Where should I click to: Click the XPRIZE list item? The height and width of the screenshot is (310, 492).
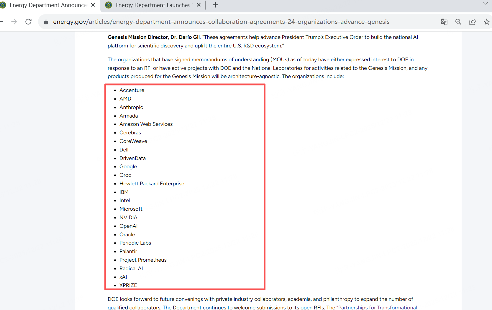128,285
